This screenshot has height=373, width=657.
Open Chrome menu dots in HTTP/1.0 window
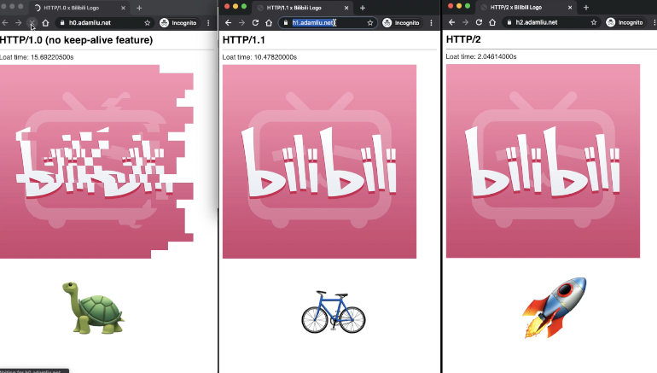(208, 23)
